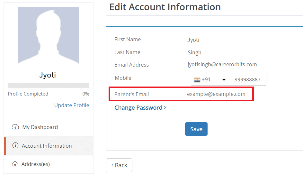Open the +91 country code dropdown arrow
This screenshot has width=303, height=175.
(x=224, y=80)
